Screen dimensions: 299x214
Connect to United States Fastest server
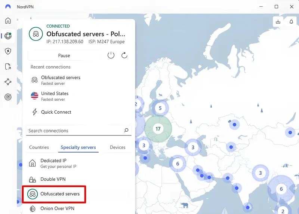coord(79,96)
